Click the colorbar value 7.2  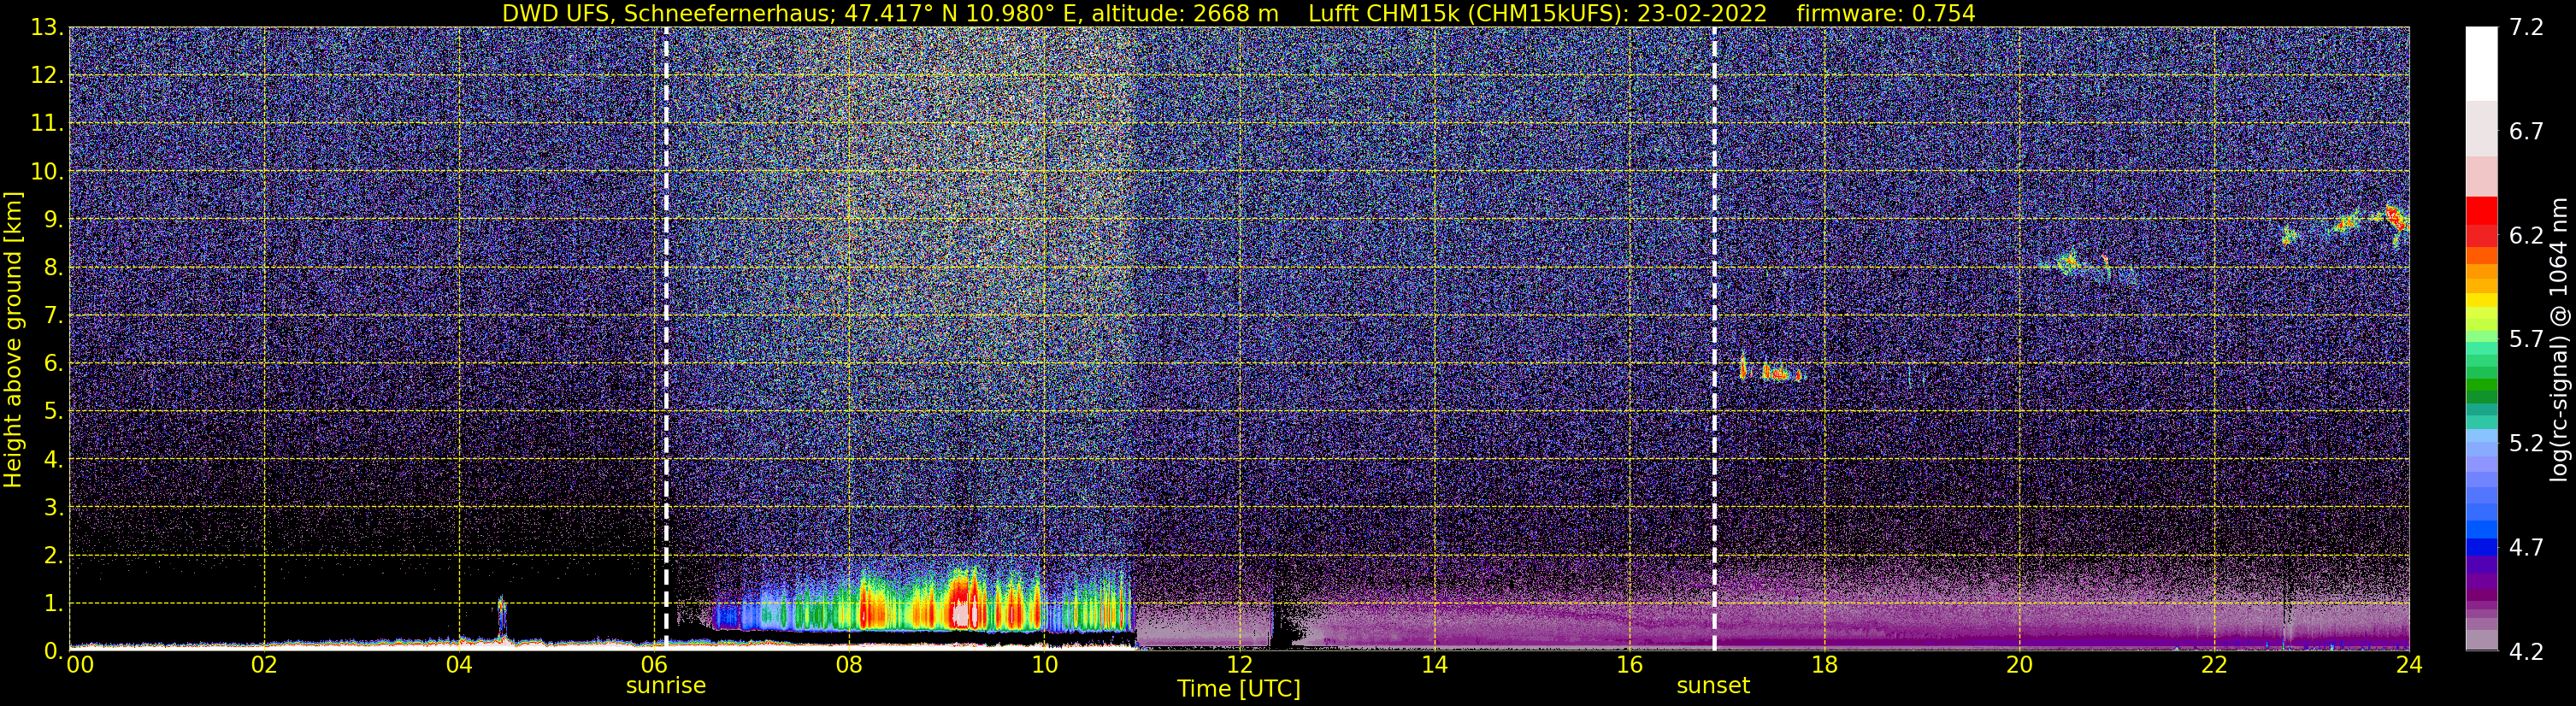pyautogui.click(x=2526, y=28)
